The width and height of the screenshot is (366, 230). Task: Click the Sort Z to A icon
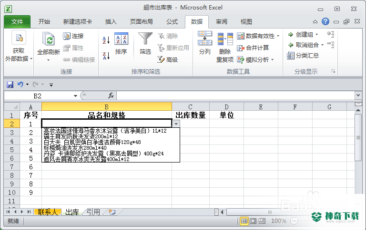[x=106, y=56]
